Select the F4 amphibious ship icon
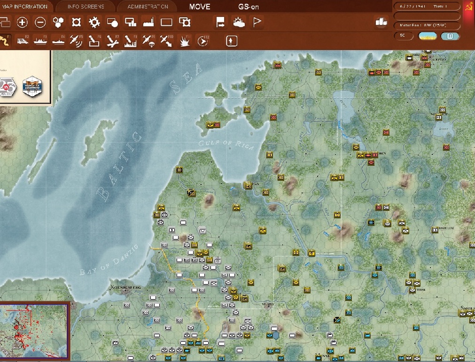This screenshot has width=475, height=362. tap(58, 41)
